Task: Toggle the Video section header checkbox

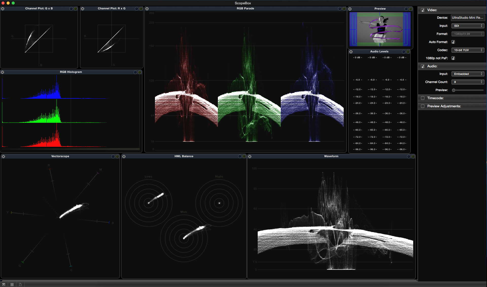Action: point(423,10)
